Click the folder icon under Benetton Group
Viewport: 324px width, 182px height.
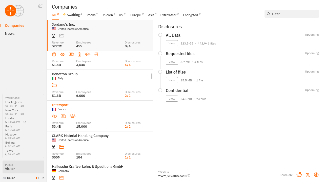[54, 85]
